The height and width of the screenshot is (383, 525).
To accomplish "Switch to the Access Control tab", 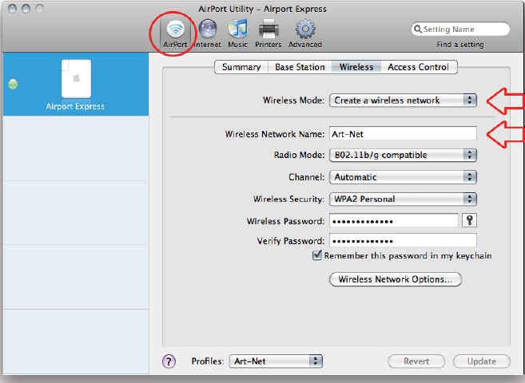I will pyautogui.click(x=418, y=67).
